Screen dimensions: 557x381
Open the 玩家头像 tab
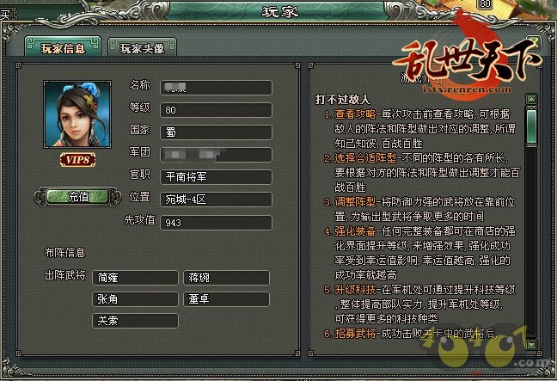point(142,47)
